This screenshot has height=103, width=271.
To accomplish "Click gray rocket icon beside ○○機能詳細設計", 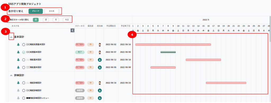I will pyautogui.click(x=18, y=90).
